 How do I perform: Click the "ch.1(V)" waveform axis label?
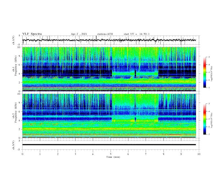click(13, 40)
